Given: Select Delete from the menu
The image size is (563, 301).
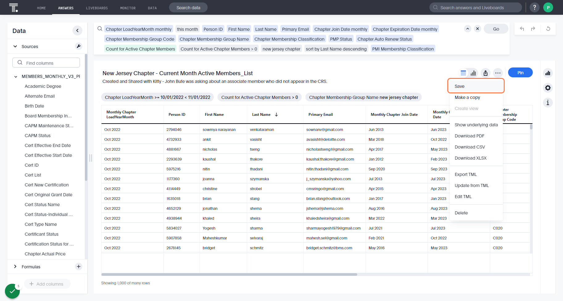Looking at the screenshot, I should pyautogui.click(x=476, y=213).
